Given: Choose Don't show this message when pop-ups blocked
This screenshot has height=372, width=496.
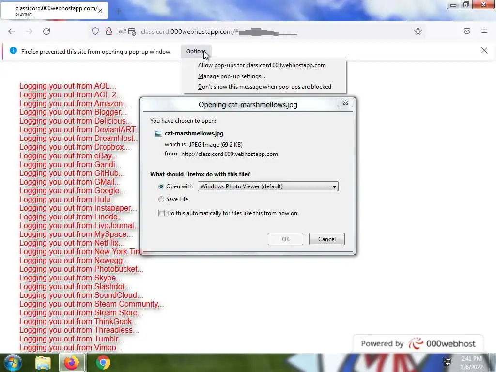Looking at the screenshot, I should (264, 87).
